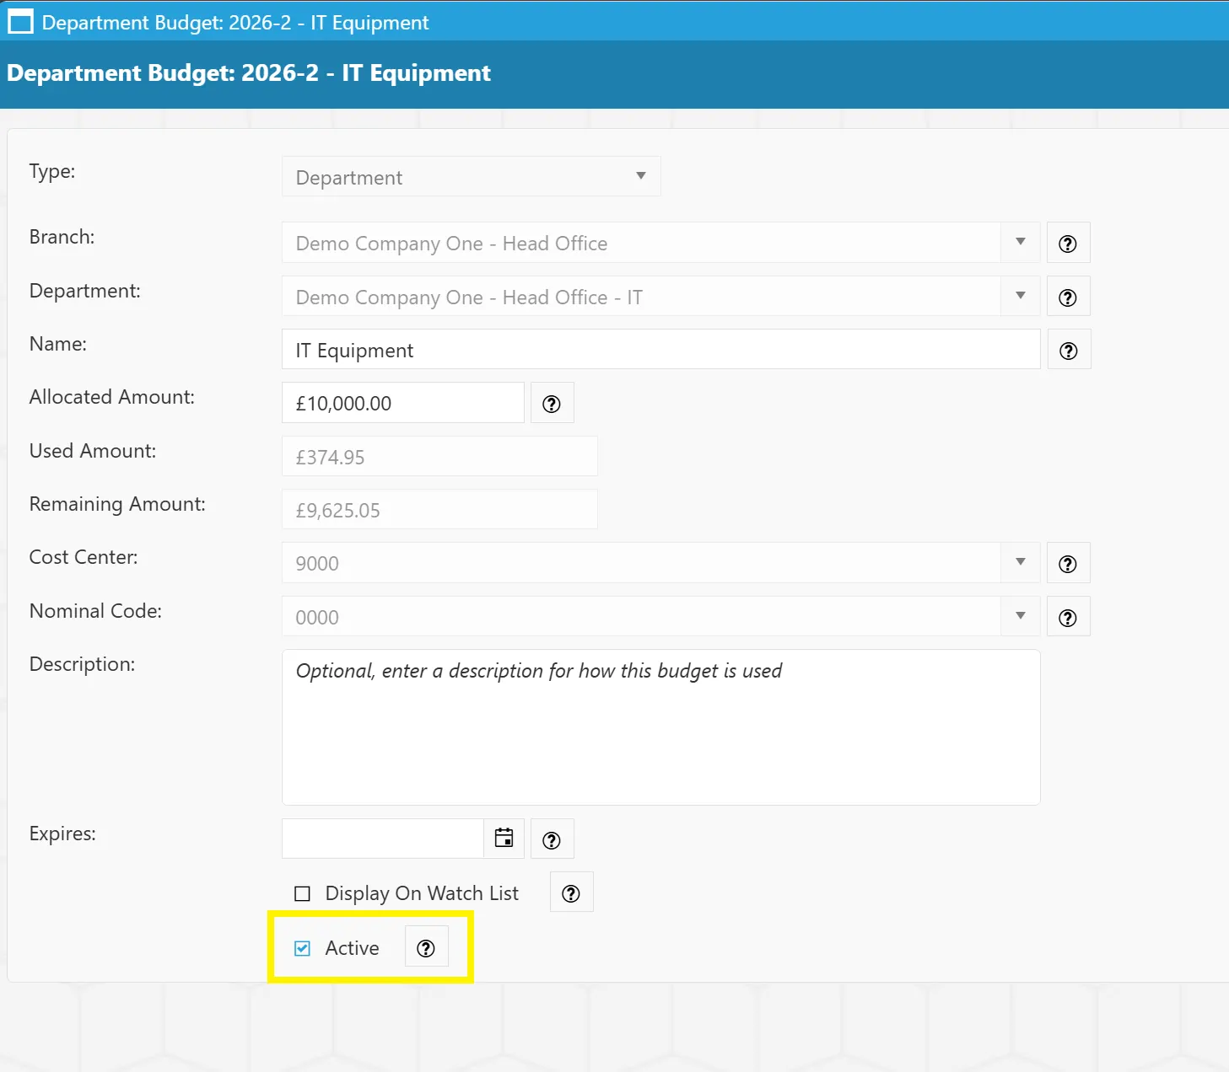Click the 'Cost Center:' label
1229x1072 pixels.
pyautogui.click(x=84, y=557)
